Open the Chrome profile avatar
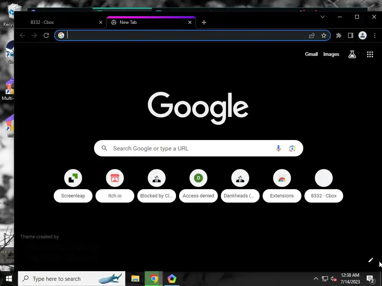Screen dimensions: 382x286 [363, 35]
